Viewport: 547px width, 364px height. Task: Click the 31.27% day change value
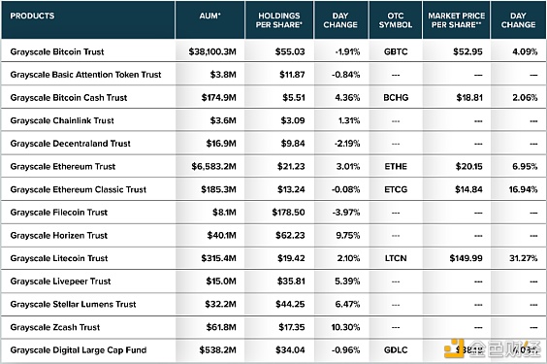click(523, 258)
